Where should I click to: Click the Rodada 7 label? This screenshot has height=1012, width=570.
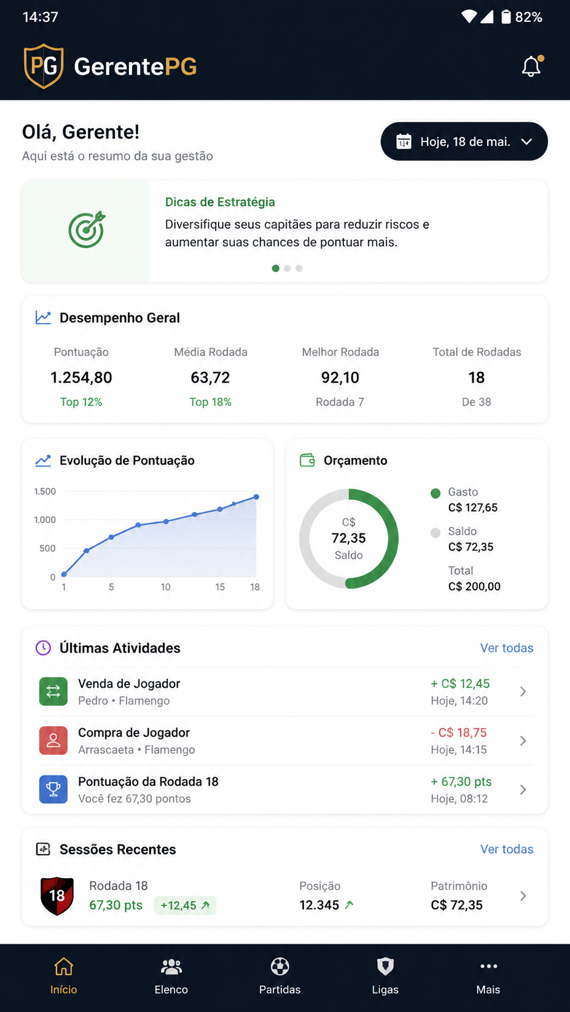pos(340,402)
